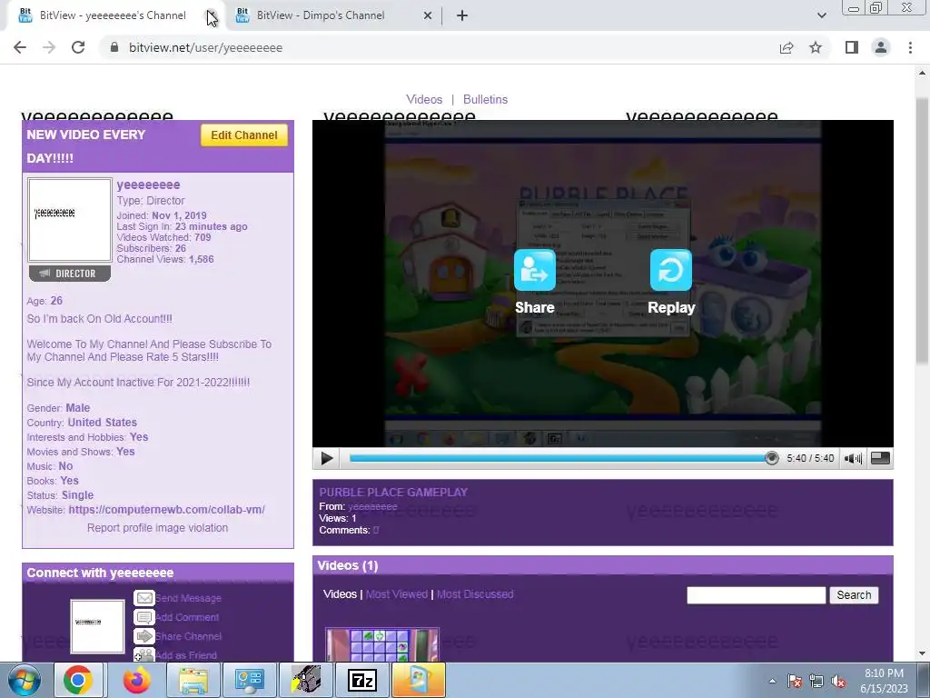Open the computernewb collab-vm website link
930x698 pixels.
pos(167,509)
